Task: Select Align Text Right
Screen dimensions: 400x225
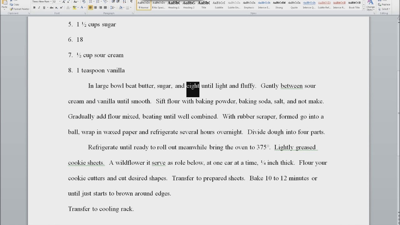Action: 100,7
